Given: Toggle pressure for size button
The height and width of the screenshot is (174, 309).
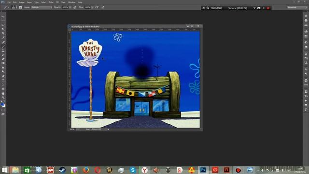Looking at the screenshot, I should [x=103, y=7].
